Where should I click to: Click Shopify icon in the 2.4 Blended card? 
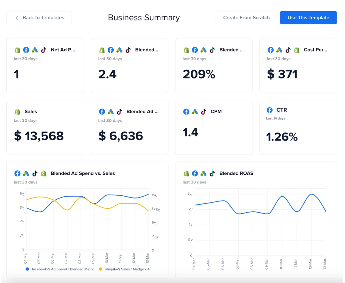click(102, 50)
